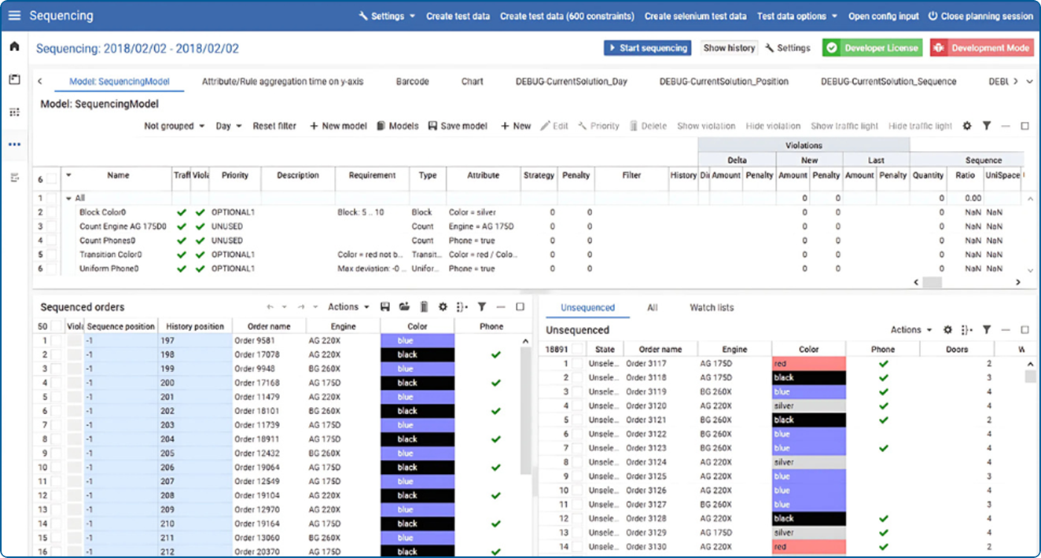Check the row checkbox for Count Phones0

[x=51, y=240]
